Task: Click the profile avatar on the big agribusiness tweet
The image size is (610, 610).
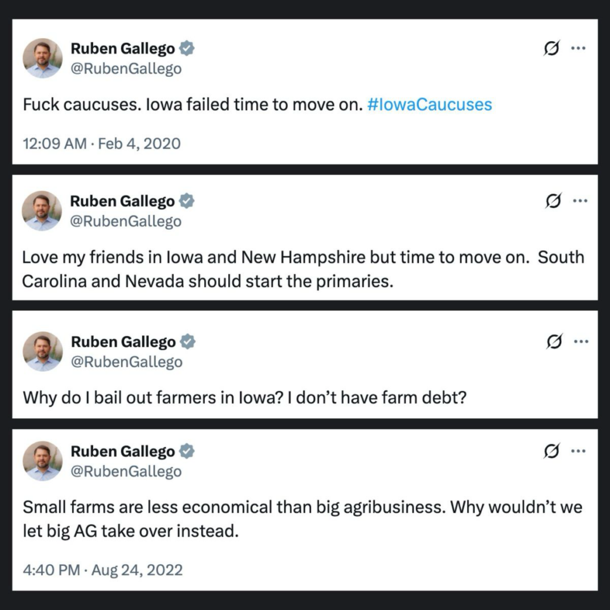Action: pos(42,461)
